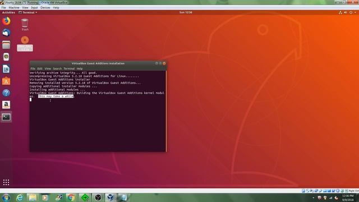This screenshot has height=202, width=359.
Task: Show Applications grid button
Action: (x=6, y=182)
